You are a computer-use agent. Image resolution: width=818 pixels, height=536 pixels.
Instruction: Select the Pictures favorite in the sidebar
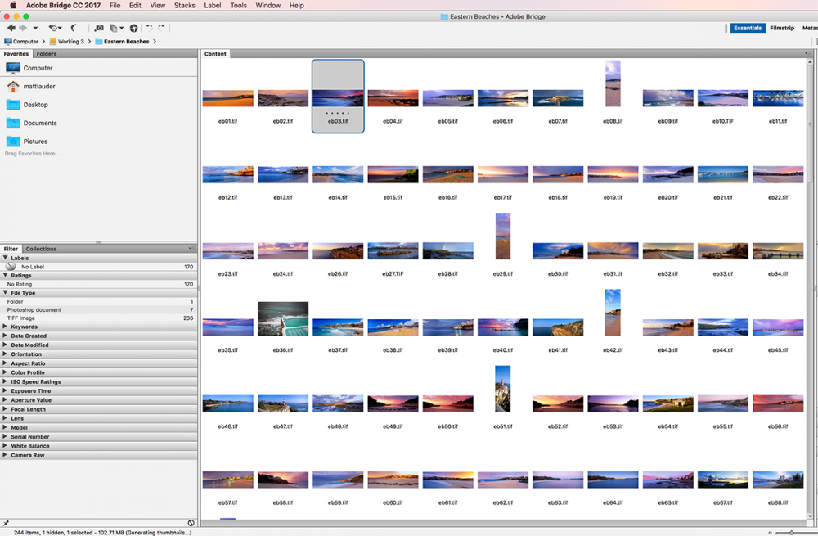click(36, 140)
